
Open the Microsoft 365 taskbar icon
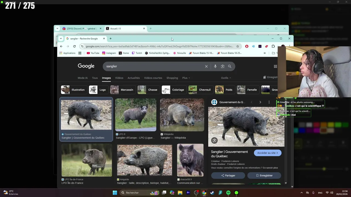(172, 193)
